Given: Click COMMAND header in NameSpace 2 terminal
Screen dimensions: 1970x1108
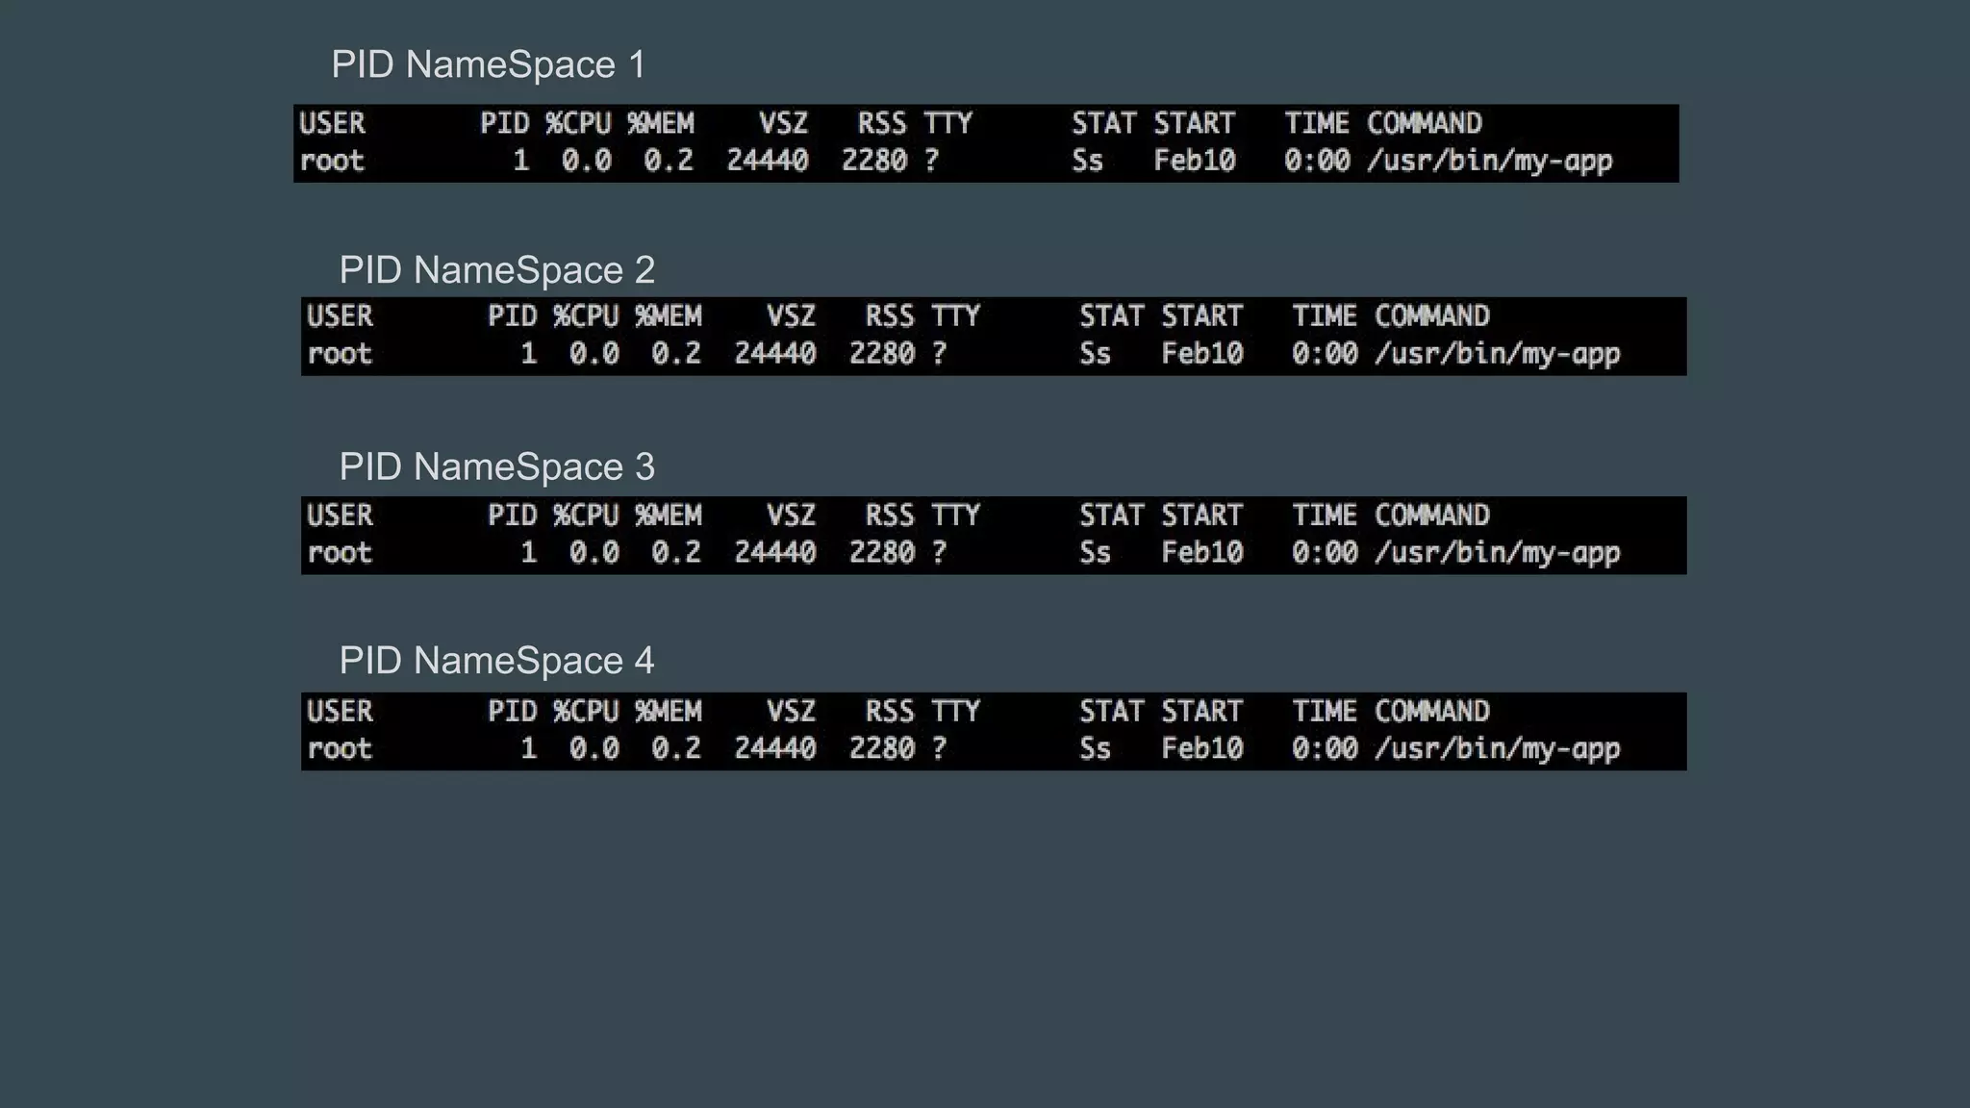Looking at the screenshot, I should pyautogui.click(x=1432, y=316).
